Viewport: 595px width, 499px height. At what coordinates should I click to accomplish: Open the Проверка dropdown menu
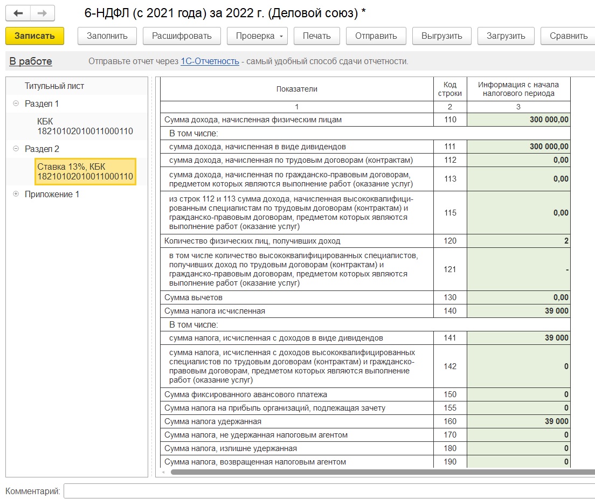click(257, 36)
